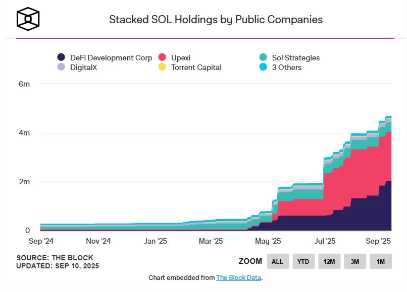The width and height of the screenshot is (407, 292).
Task: Select YTD zoom range
Action: 303,261
